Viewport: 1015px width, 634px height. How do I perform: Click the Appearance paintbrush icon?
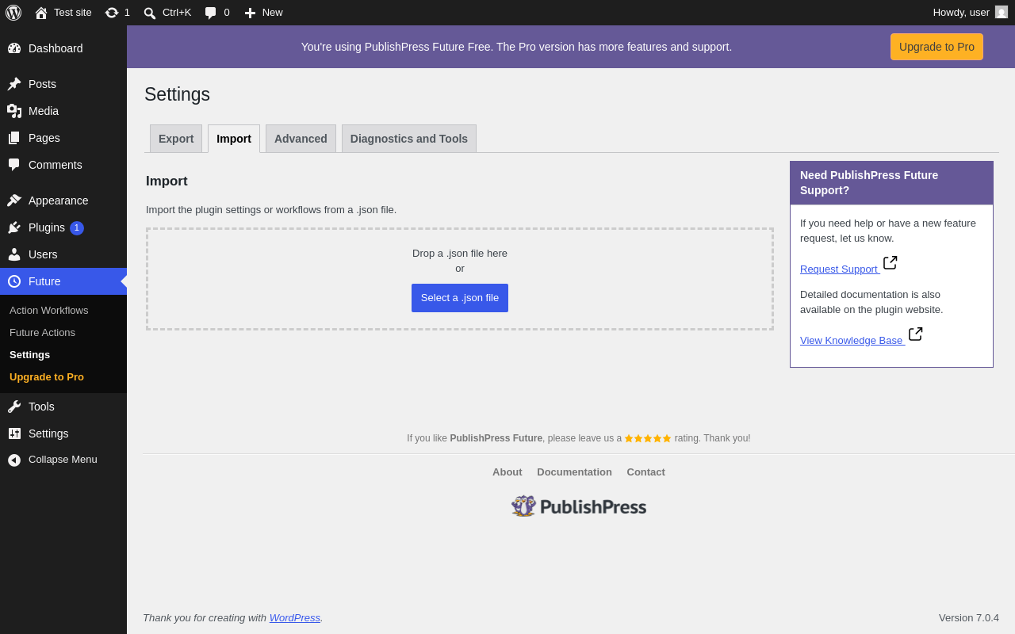click(14, 201)
